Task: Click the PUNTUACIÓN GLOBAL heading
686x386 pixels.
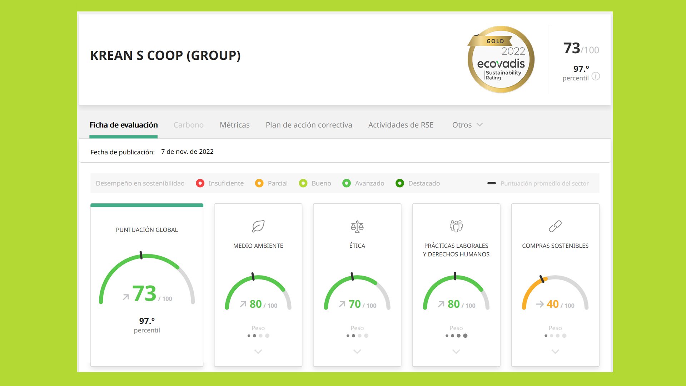Action: 147,230
